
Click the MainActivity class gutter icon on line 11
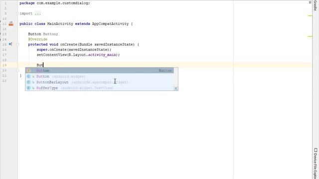(11, 24)
